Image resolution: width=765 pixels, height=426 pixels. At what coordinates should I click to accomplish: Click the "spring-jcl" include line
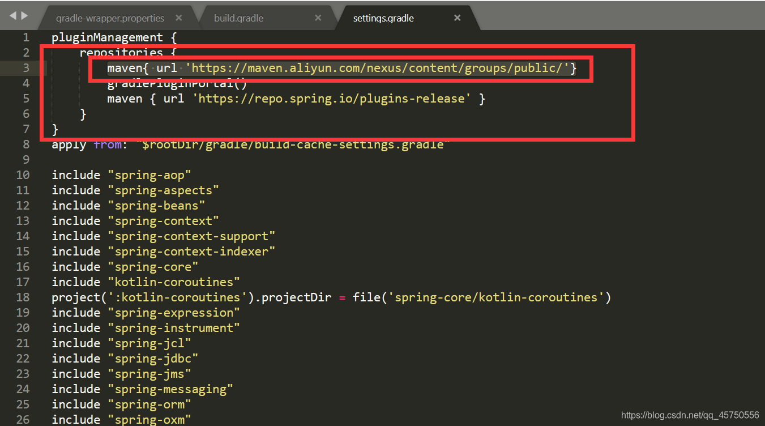point(122,343)
